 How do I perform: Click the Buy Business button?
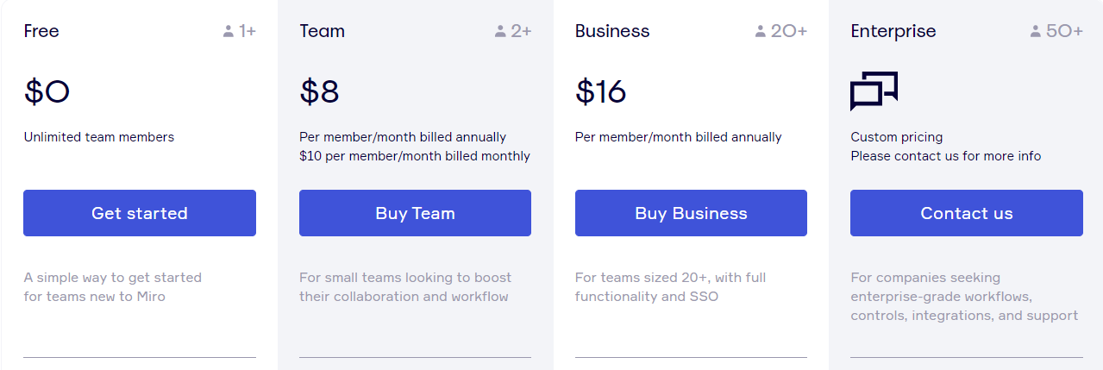tap(691, 213)
